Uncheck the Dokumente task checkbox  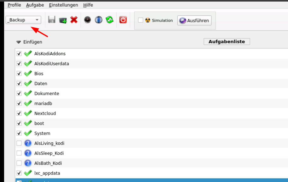pyautogui.click(x=19, y=93)
